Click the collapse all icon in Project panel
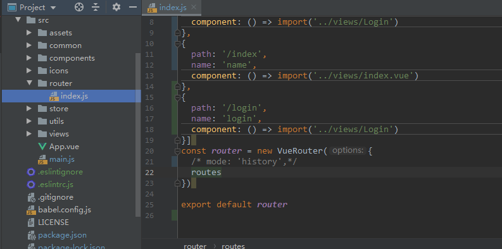The width and height of the screenshot is (502, 249). [x=96, y=7]
